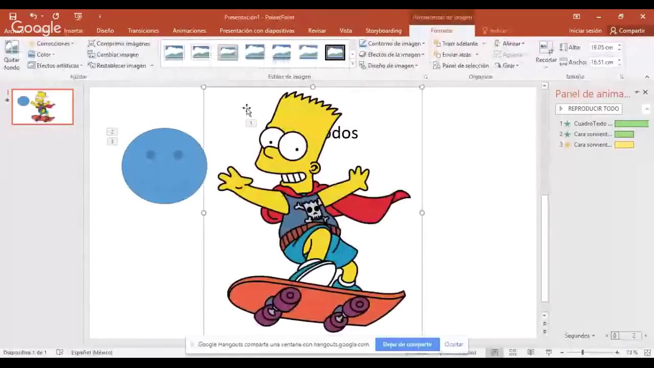This screenshot has width=654, height=368.
Task: Open the Girar dropdown
Action: [x=507, y=65]
